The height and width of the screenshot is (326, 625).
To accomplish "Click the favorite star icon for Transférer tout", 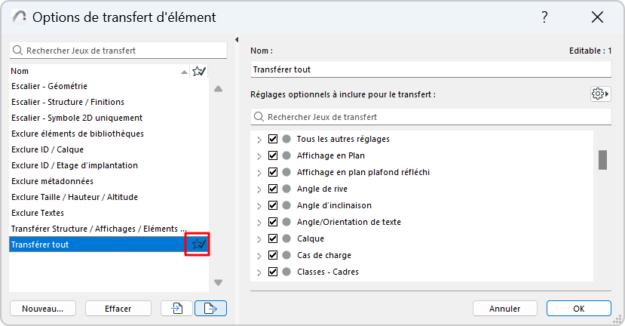I will tap(199, 244).
